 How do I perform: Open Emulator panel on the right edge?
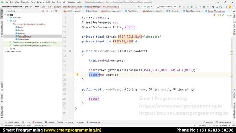click(x=234, y=93)
